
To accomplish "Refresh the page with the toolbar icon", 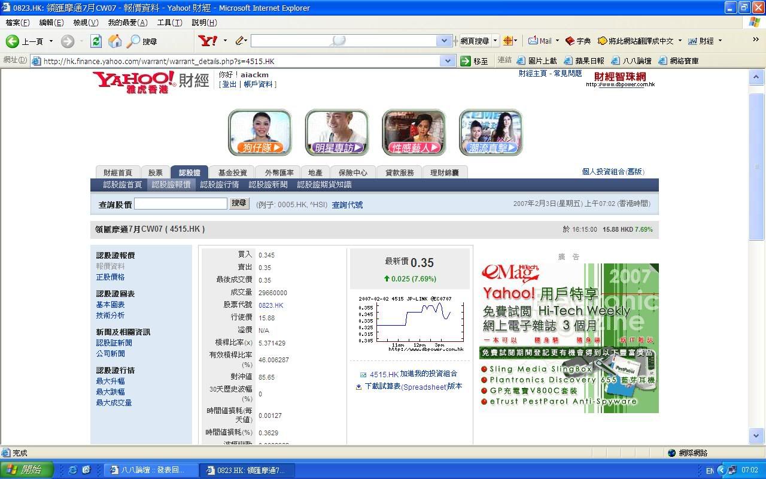I will tap(96, 41).
